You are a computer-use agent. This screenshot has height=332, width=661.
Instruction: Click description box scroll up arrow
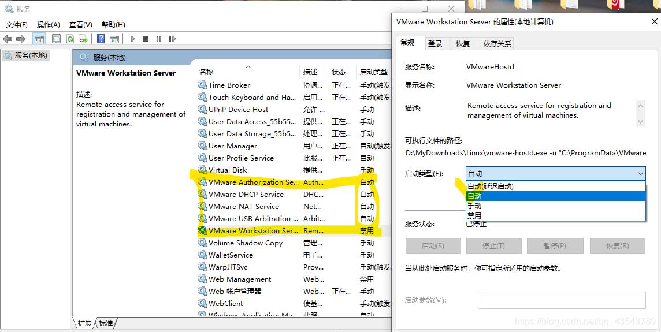641,105
